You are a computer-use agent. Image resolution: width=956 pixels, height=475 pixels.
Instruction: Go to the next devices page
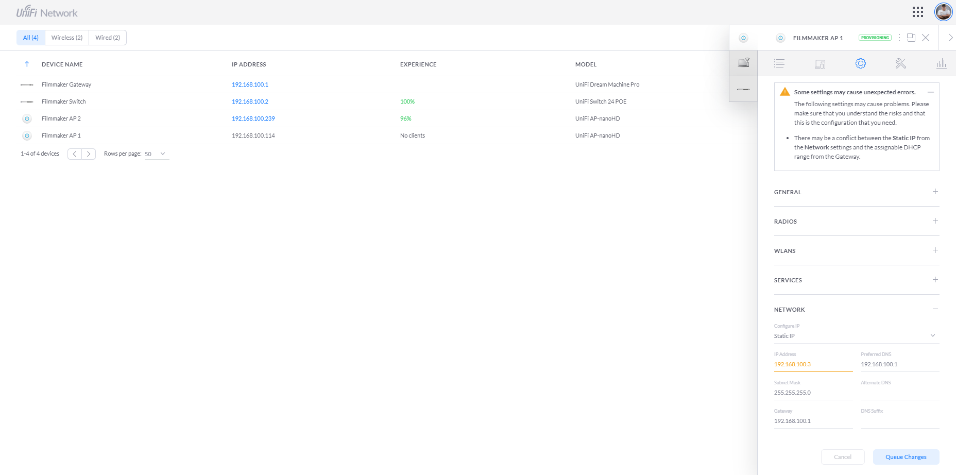(x=89, y=154)
